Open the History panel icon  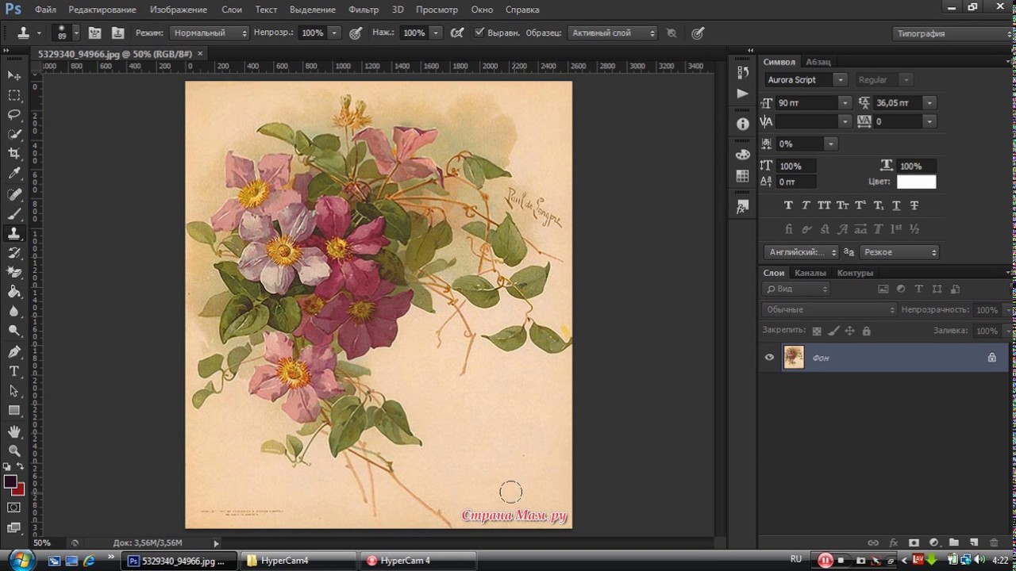coord(743,73)
